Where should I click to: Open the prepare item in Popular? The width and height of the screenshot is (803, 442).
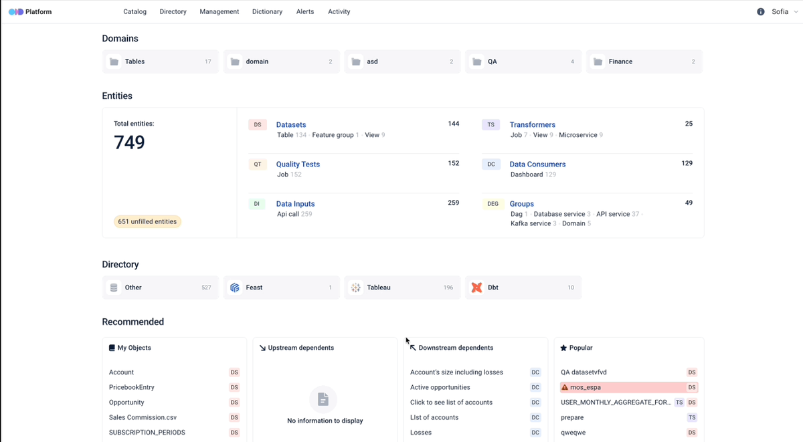pyautogui.click(x=572, y=417)
